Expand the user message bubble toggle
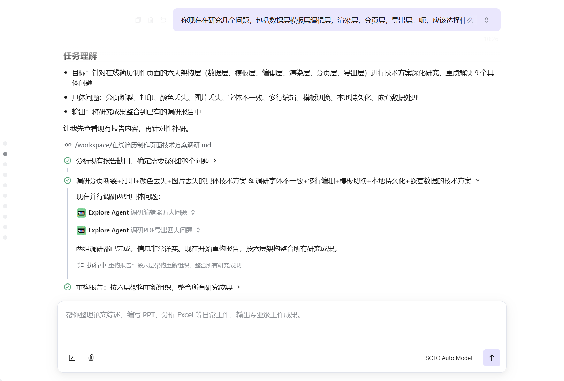 (486, 20)
